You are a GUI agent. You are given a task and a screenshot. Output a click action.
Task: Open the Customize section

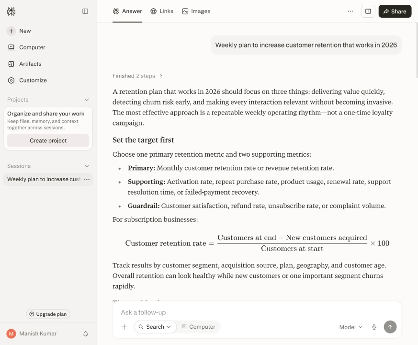coord(27,80)
